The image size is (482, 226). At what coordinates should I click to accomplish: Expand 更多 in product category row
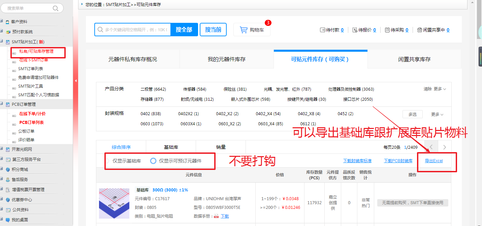click(440, 89)
